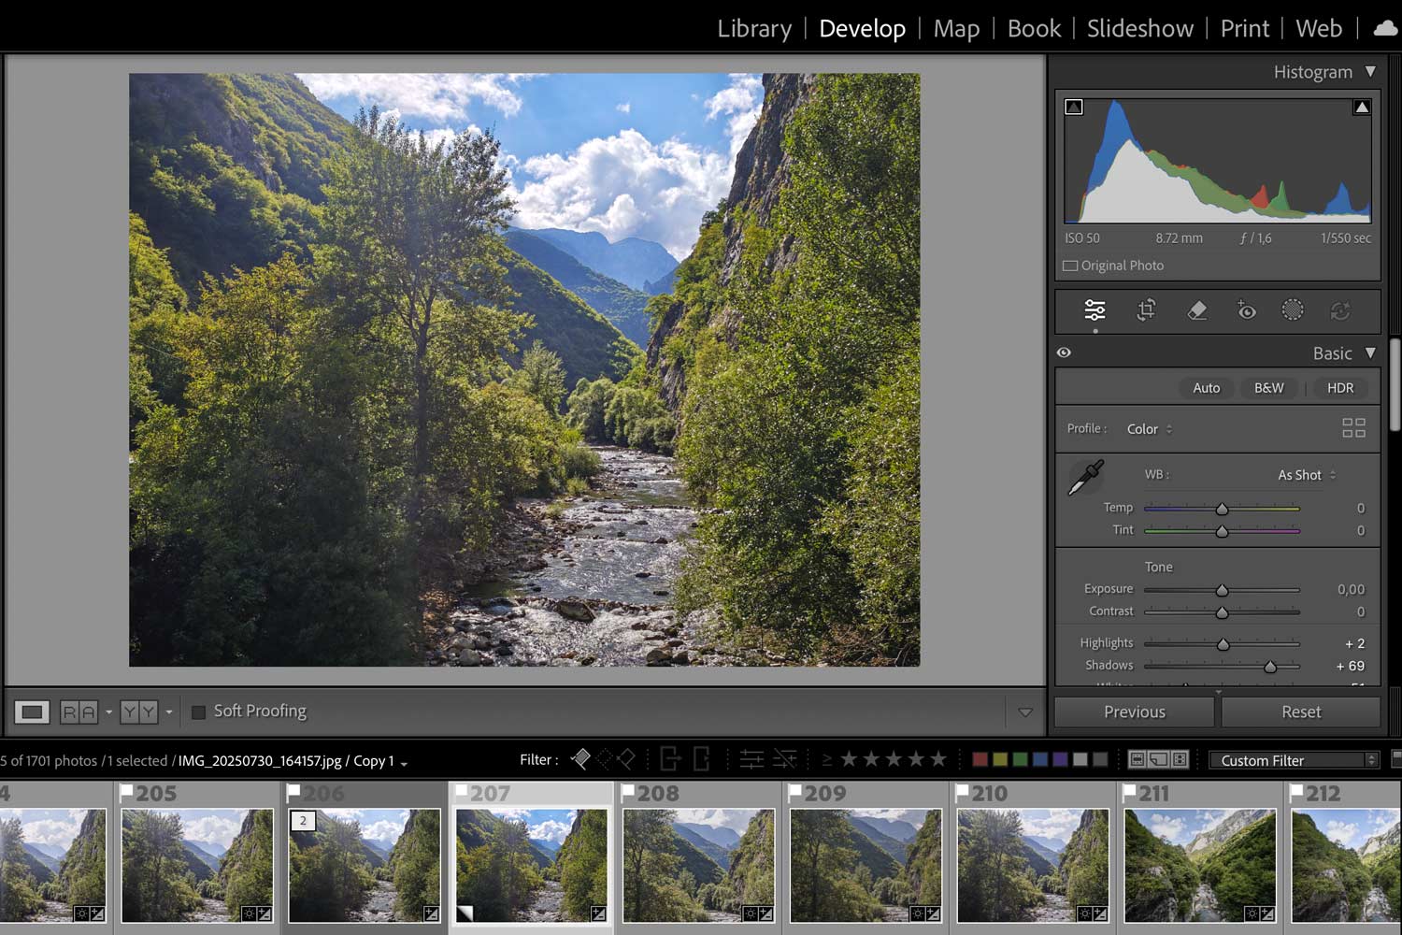Select the Crop tool icon

coord(1146,310)
